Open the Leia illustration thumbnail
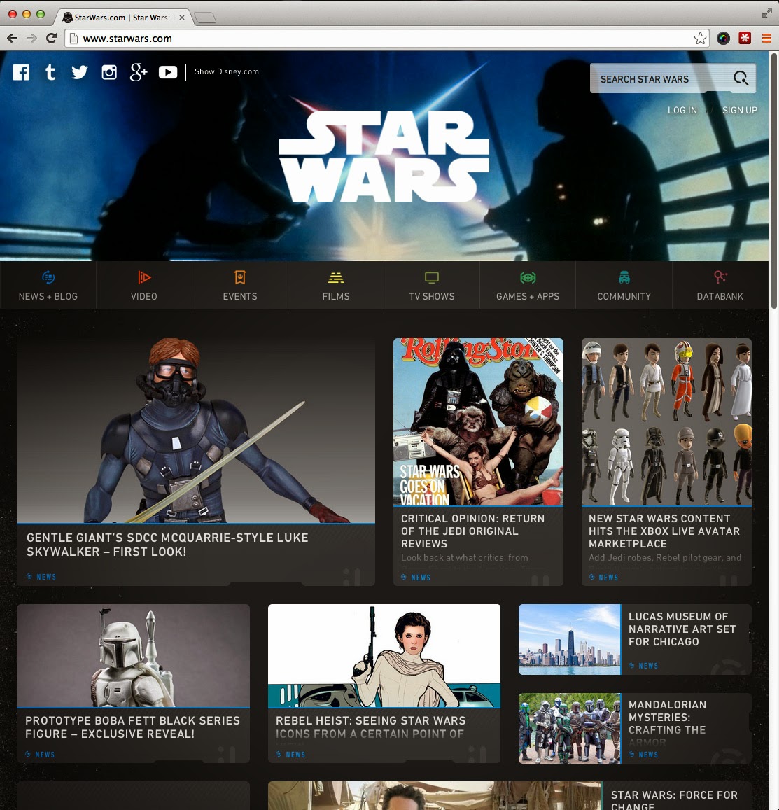Screen dimensions: 779x810 coord(384,655)
